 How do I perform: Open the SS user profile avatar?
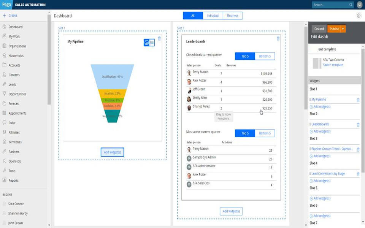[x=360, y=5]
